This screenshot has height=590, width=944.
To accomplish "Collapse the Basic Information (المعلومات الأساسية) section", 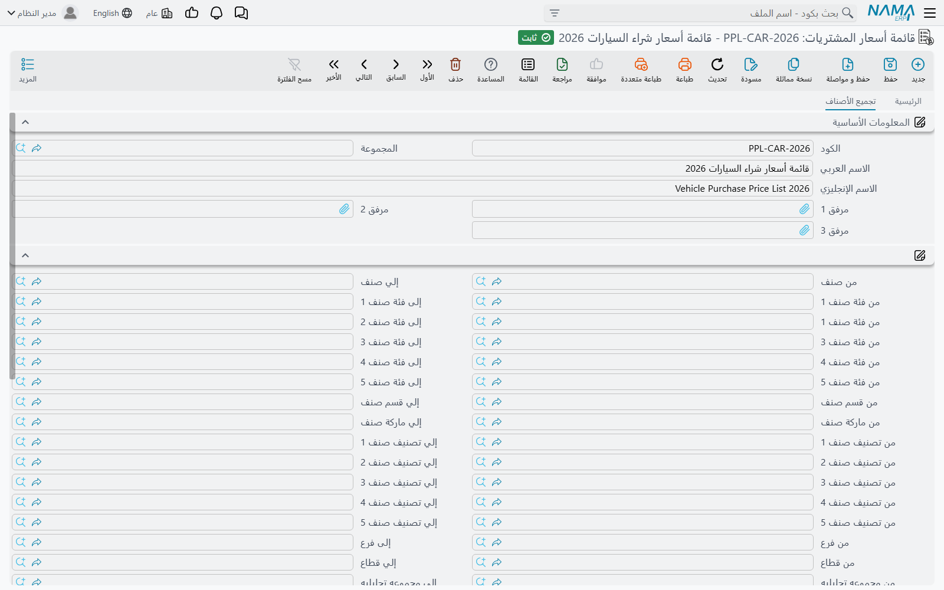I will pos(25,122).
